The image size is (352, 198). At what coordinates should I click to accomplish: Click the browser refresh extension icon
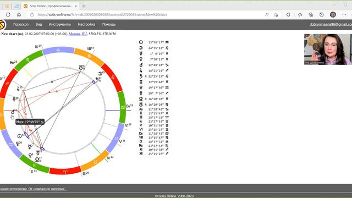[288, 15]
